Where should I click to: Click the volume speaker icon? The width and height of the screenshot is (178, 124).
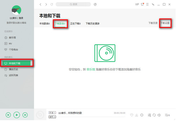tap(159, 115)
